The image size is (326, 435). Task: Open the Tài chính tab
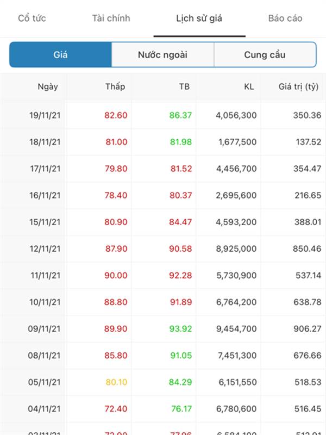coord(111,18)
